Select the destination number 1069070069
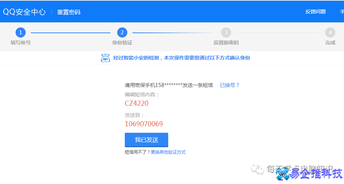 tap(144, 124)
